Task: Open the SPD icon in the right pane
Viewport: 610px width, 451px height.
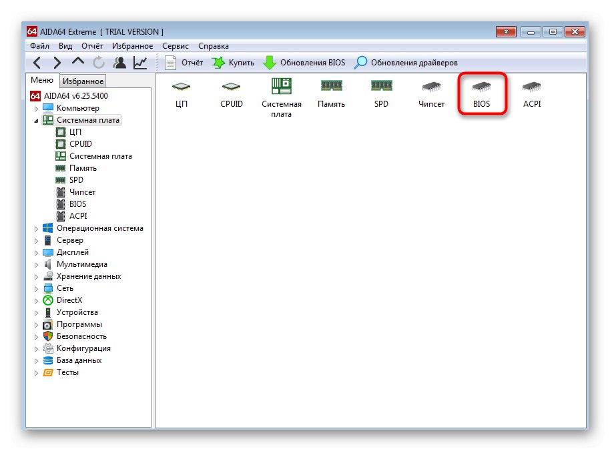Action: 381,93
